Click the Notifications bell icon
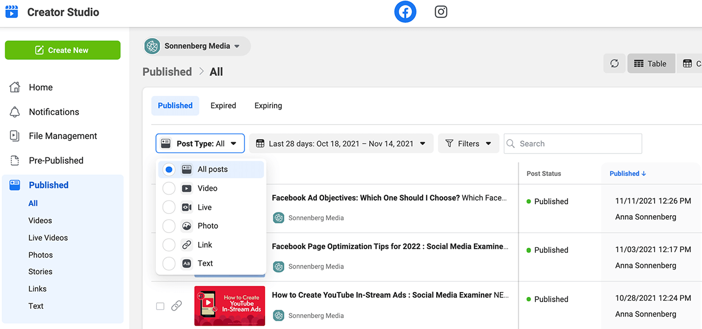 coord(15,112)
